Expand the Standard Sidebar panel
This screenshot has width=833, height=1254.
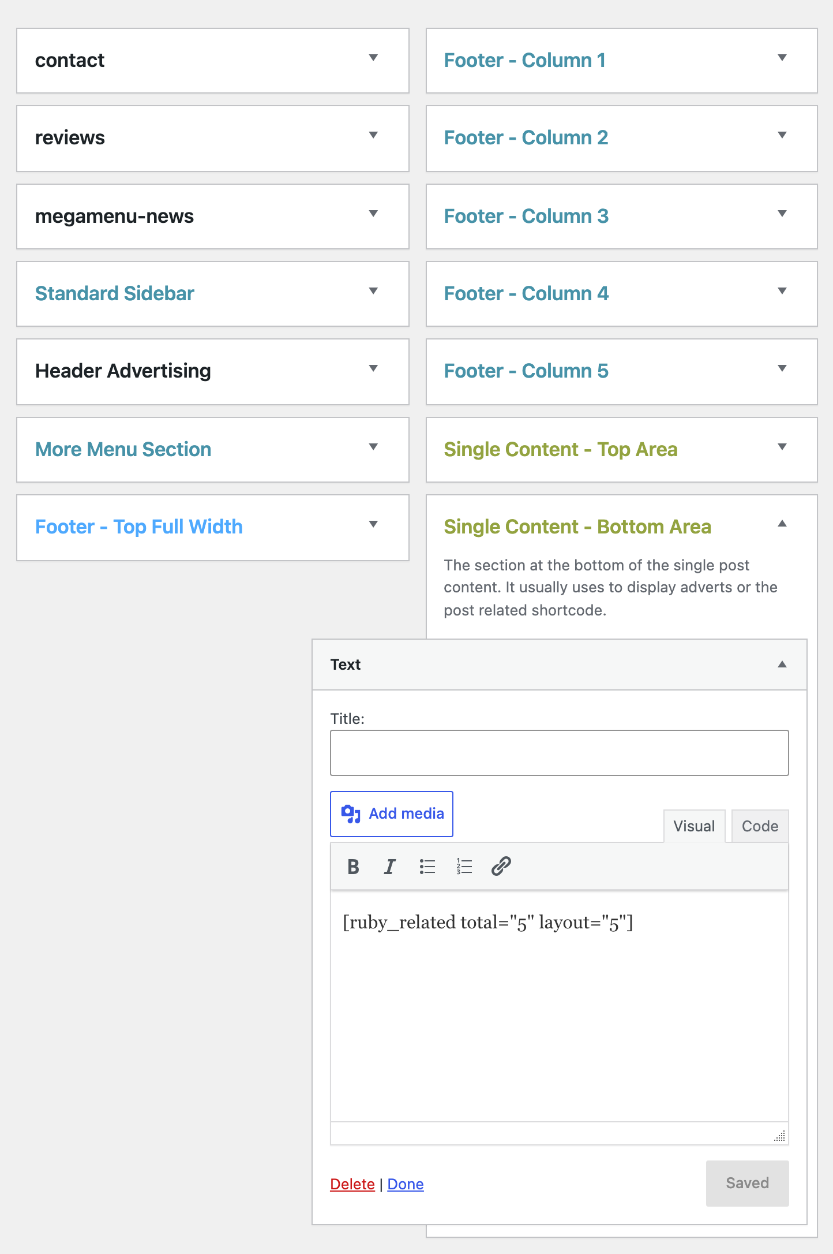373,292
